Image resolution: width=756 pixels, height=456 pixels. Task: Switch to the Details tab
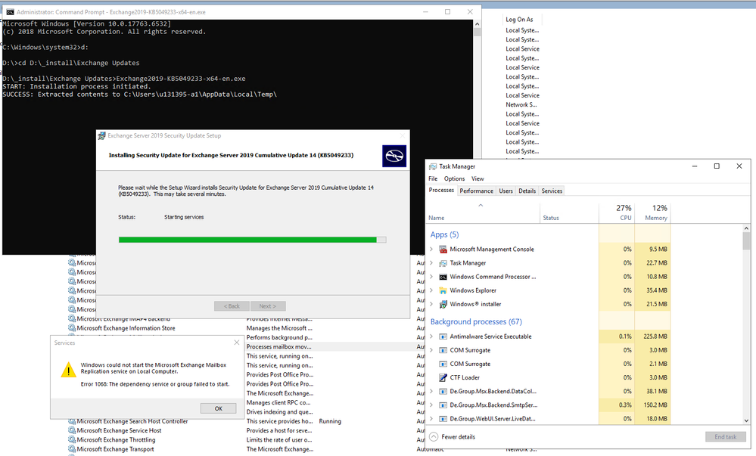527,191
